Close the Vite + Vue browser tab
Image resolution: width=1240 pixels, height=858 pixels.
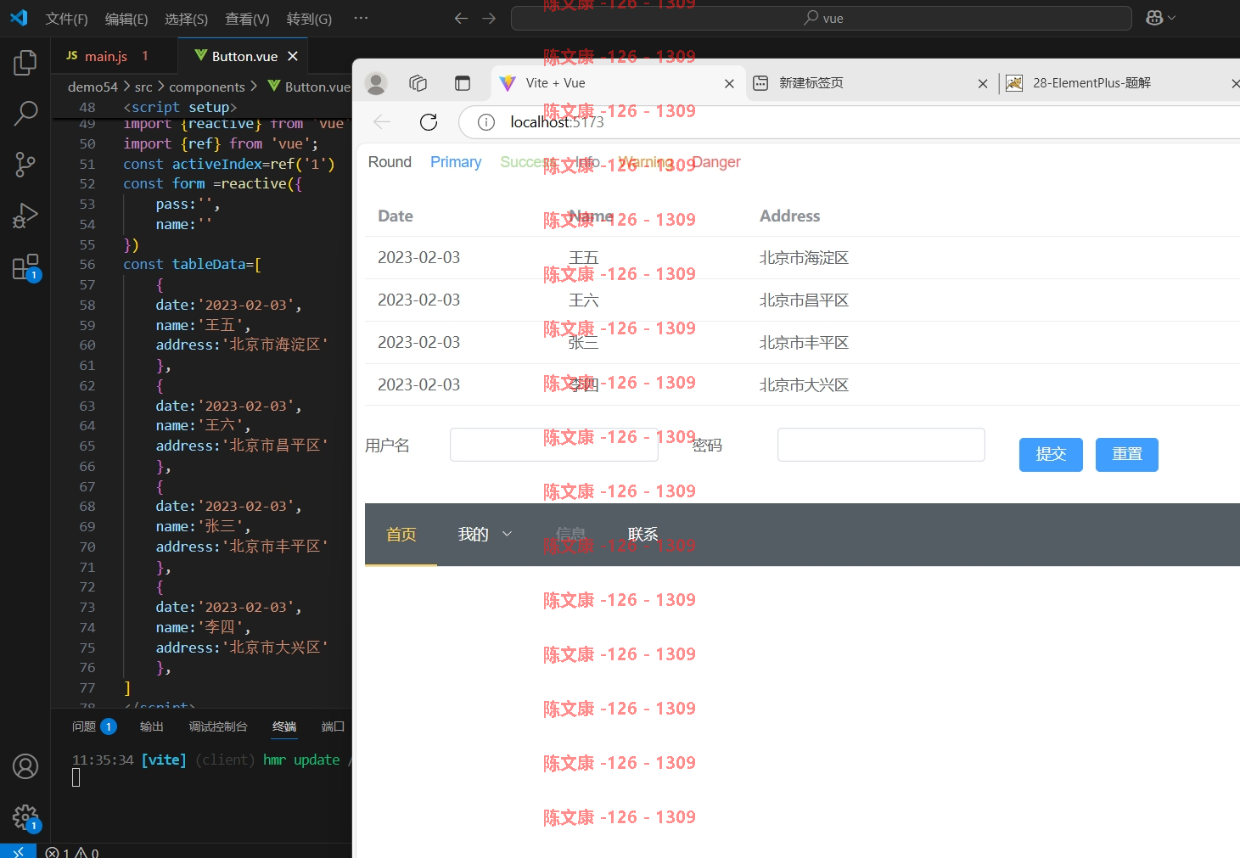[729, 83]
